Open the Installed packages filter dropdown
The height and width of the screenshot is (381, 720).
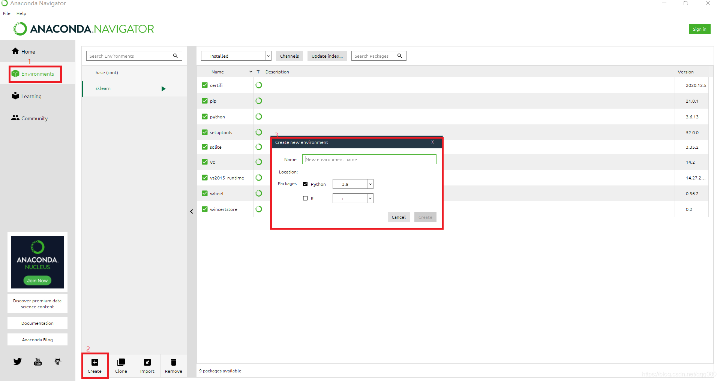point(236,56)
